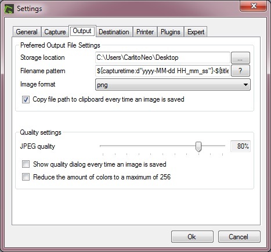Enable show quality dialog every time checkbox
271x252 pixels.
tap(26, 164)
